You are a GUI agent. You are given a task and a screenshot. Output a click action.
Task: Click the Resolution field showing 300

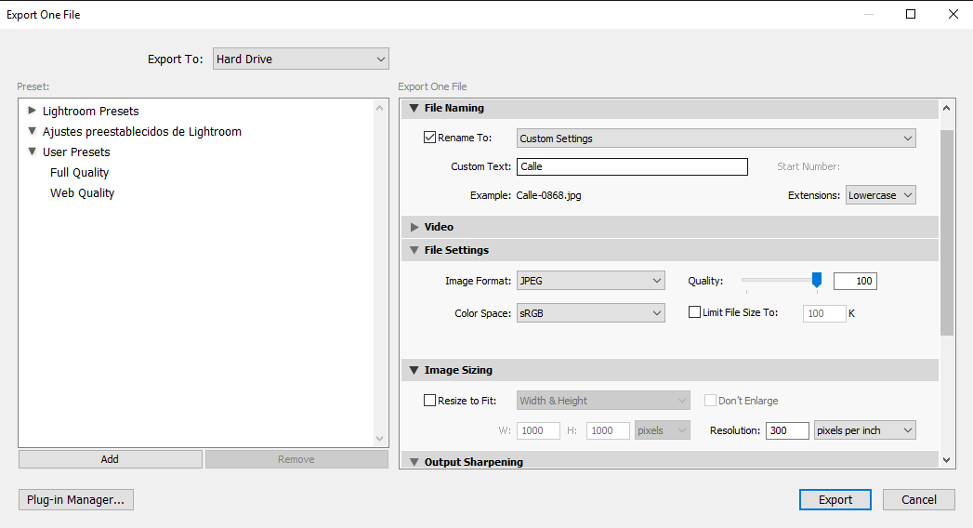click(x=787, y=430)
